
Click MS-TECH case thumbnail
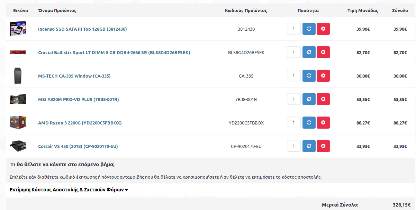coord(18,76)
